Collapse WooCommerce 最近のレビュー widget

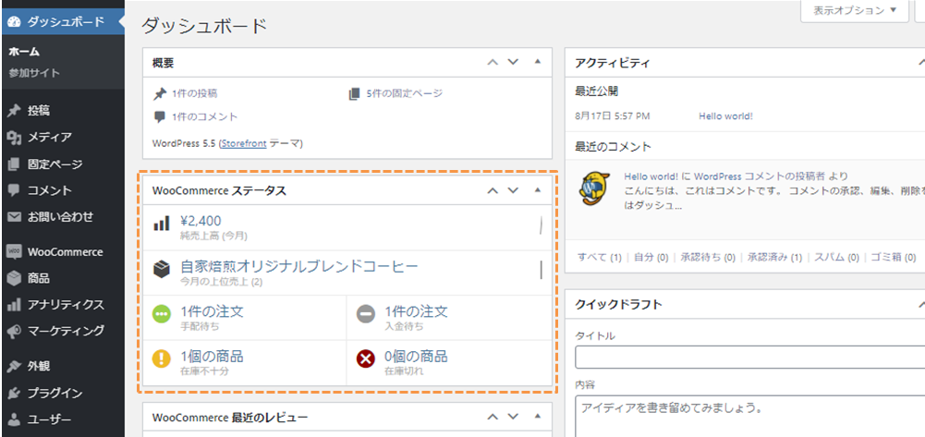[538, 418]
